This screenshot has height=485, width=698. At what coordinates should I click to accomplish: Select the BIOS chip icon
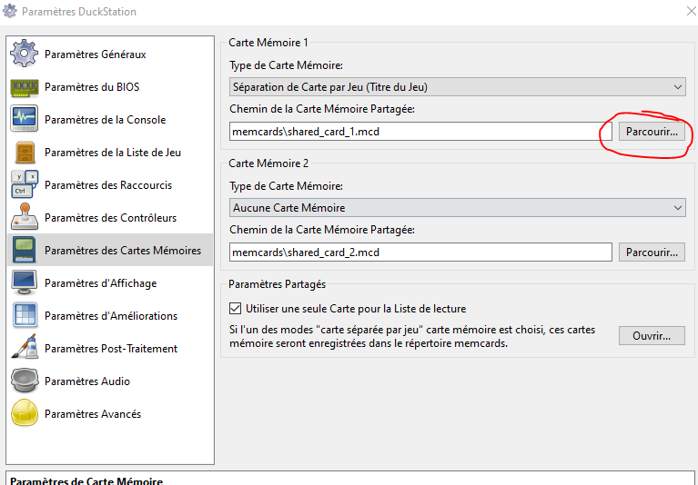click(25, 87)
